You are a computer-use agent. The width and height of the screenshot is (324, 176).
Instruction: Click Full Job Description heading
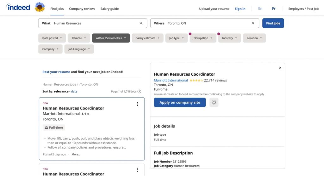coord(173,153)
